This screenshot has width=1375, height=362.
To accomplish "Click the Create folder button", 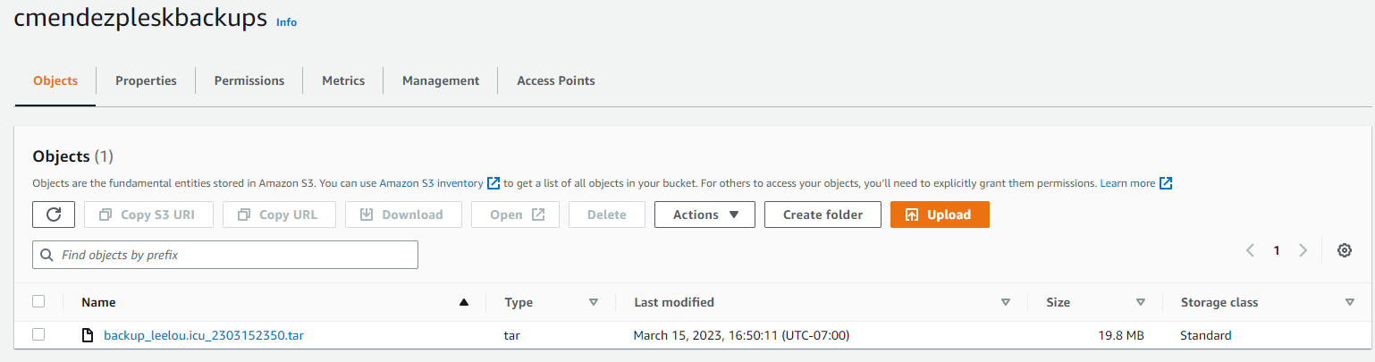I will tap(822, 215).
